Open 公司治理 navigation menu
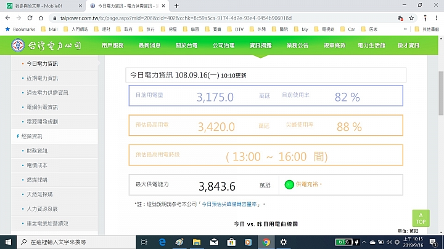The height and width of the screenshot is (249, 444). coord(224,45)
